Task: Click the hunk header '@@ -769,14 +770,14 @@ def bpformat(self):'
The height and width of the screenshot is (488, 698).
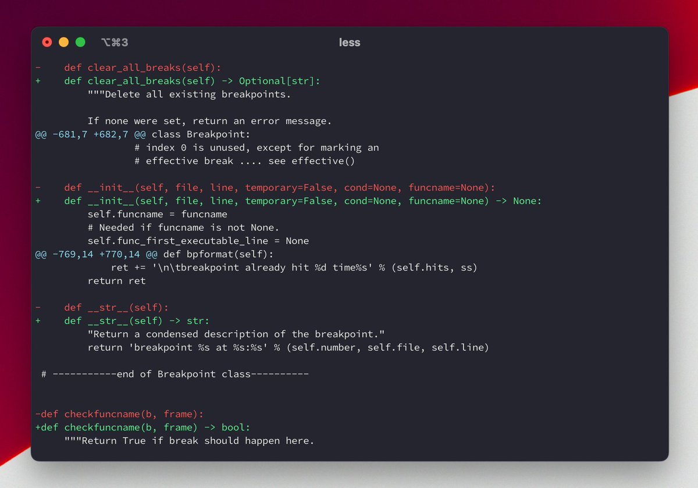Action: pos(154,254)
